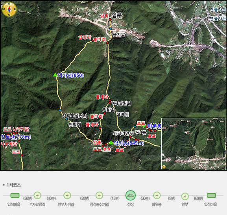
Task: Click the blue marker near 옴지말
Action: (111, 29)
